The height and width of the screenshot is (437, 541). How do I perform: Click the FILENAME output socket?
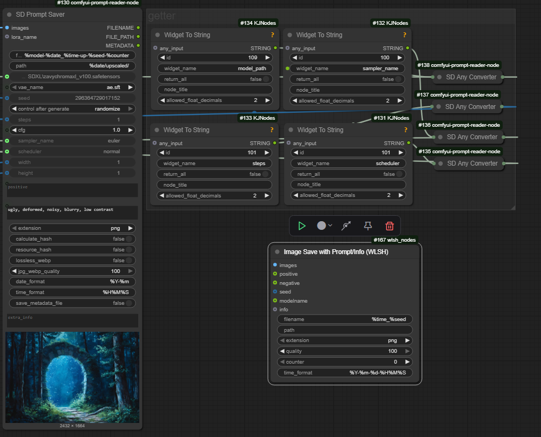point(138,28)
